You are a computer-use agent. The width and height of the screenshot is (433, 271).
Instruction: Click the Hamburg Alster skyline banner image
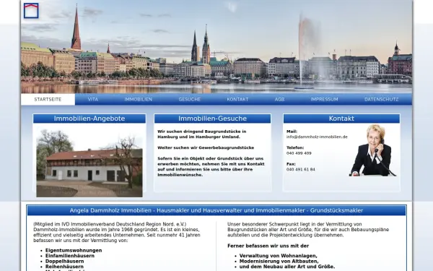click(x=216, y=46)
